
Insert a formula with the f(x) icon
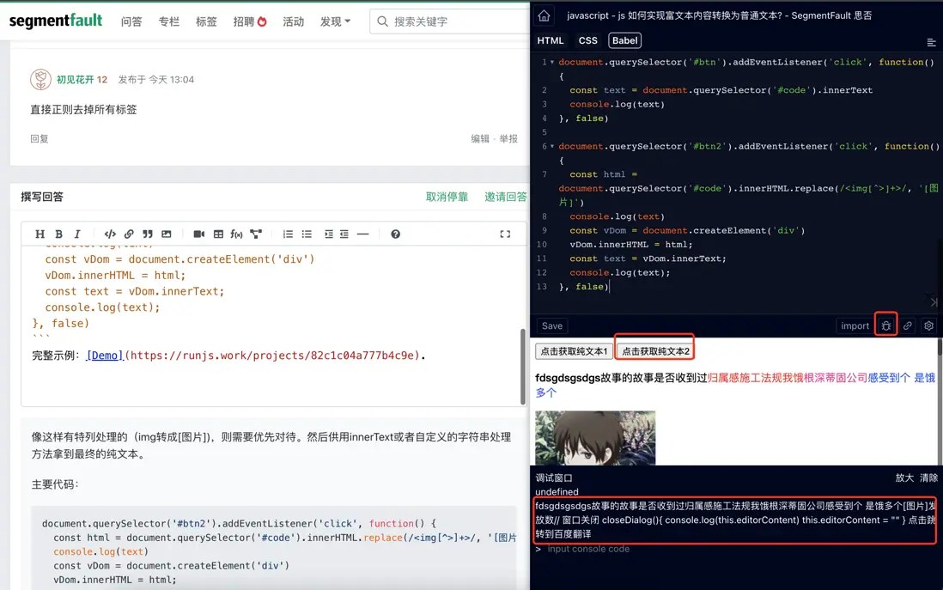point(236,234)
